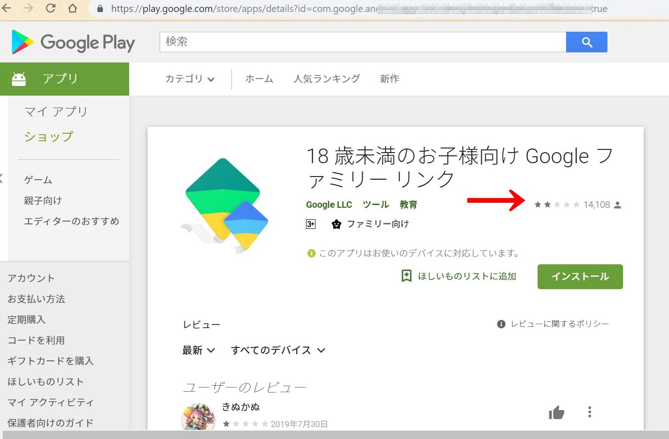Click the green インストール button
Viewport: 669px width, 439px height.
(x=580, y=277)
